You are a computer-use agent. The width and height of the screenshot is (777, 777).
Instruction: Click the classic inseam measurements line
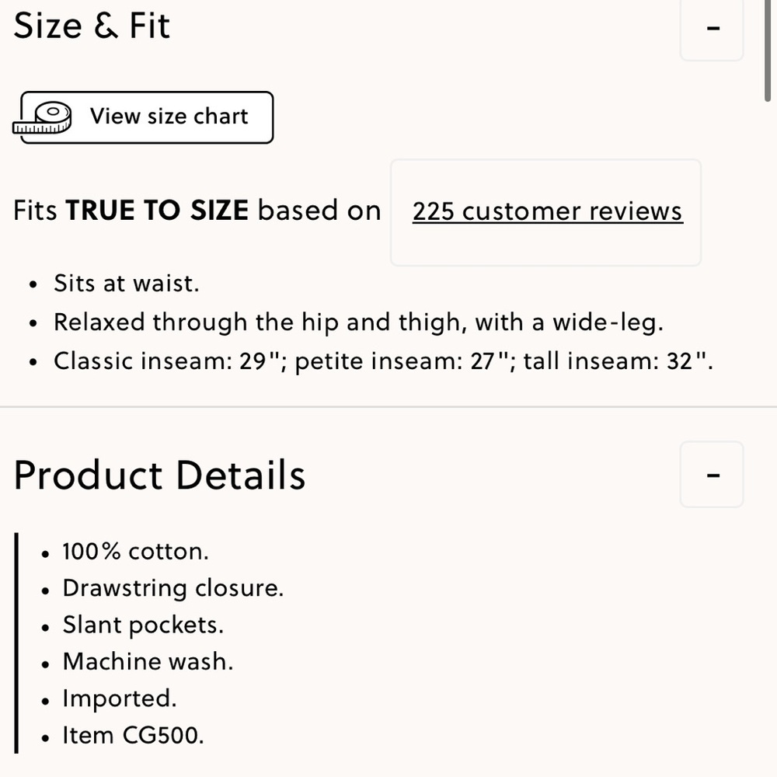[383, 361]
